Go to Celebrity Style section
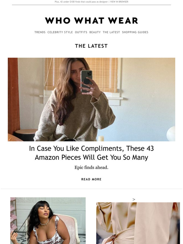This screenshot has height=244, width=183. click(60, 32)
